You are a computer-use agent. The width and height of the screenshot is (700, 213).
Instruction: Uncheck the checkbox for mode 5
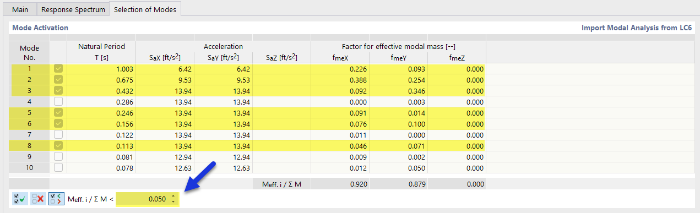tap(58, 112)
